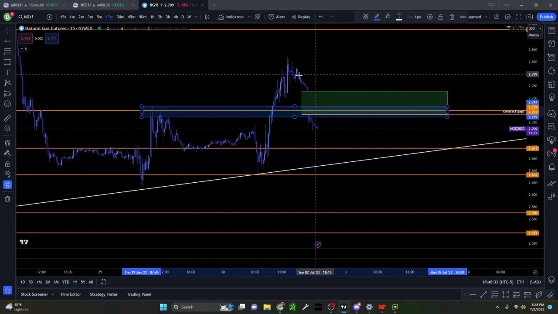Open indicator templates grid icon
The height and width of the screenshot is (314, 558).
click(258, 17)
